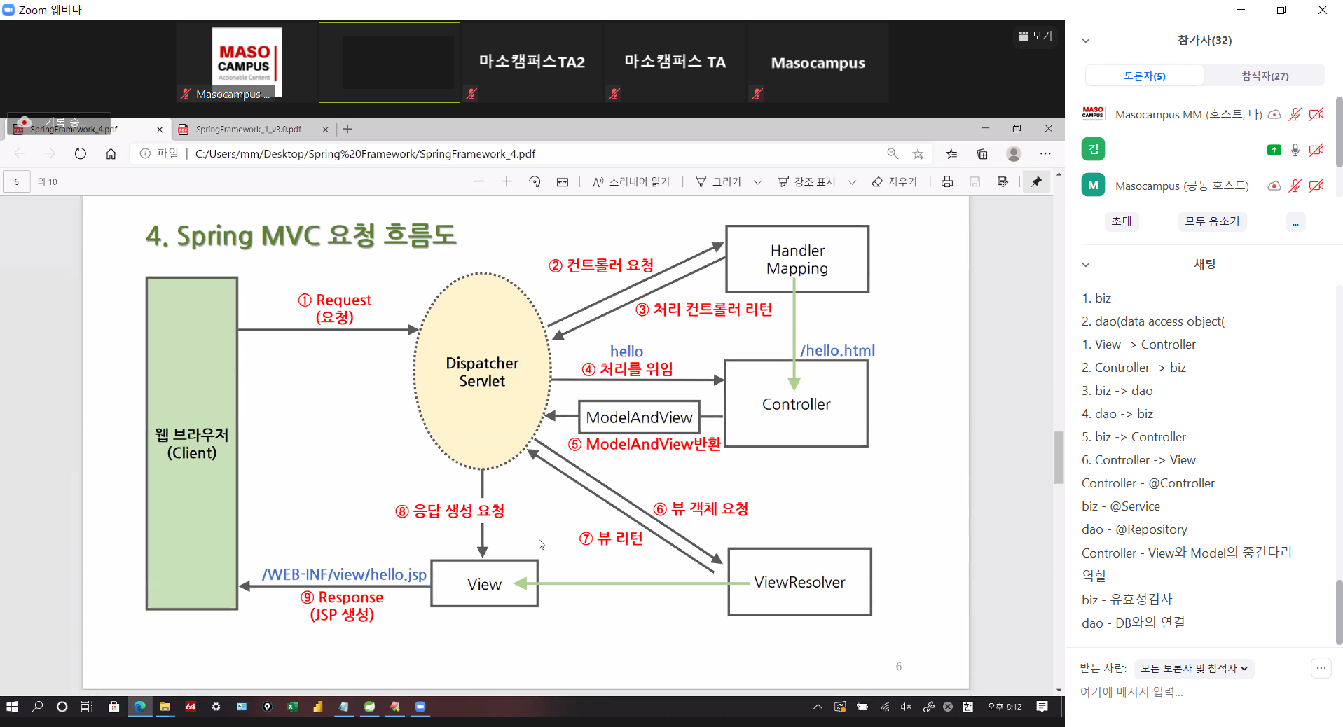The width and height of the screenshot is (1343, 727).
Task: Select the 지우기 eraser tool
Action: click(895, 182)
